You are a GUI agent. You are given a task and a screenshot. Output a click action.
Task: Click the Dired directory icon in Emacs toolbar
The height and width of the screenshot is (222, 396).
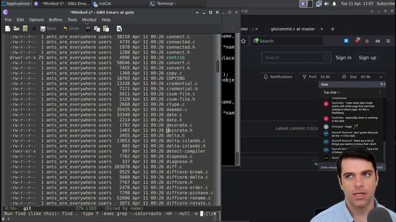pyautogui.click(x=25, y=29)
